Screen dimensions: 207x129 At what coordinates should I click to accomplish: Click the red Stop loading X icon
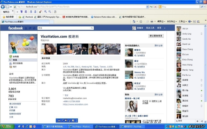point(155,7)
